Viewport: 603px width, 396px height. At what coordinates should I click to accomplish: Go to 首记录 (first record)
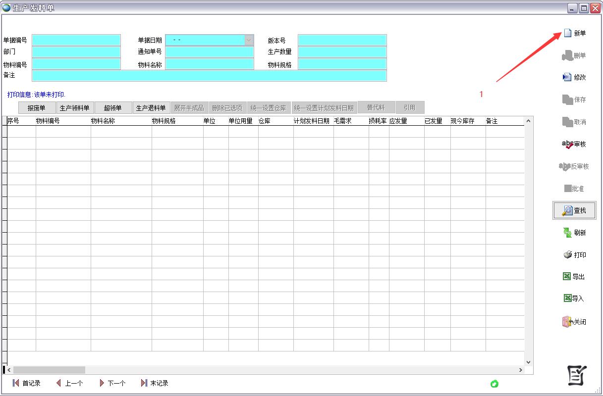pyautogui.click(x=26, y=383)
